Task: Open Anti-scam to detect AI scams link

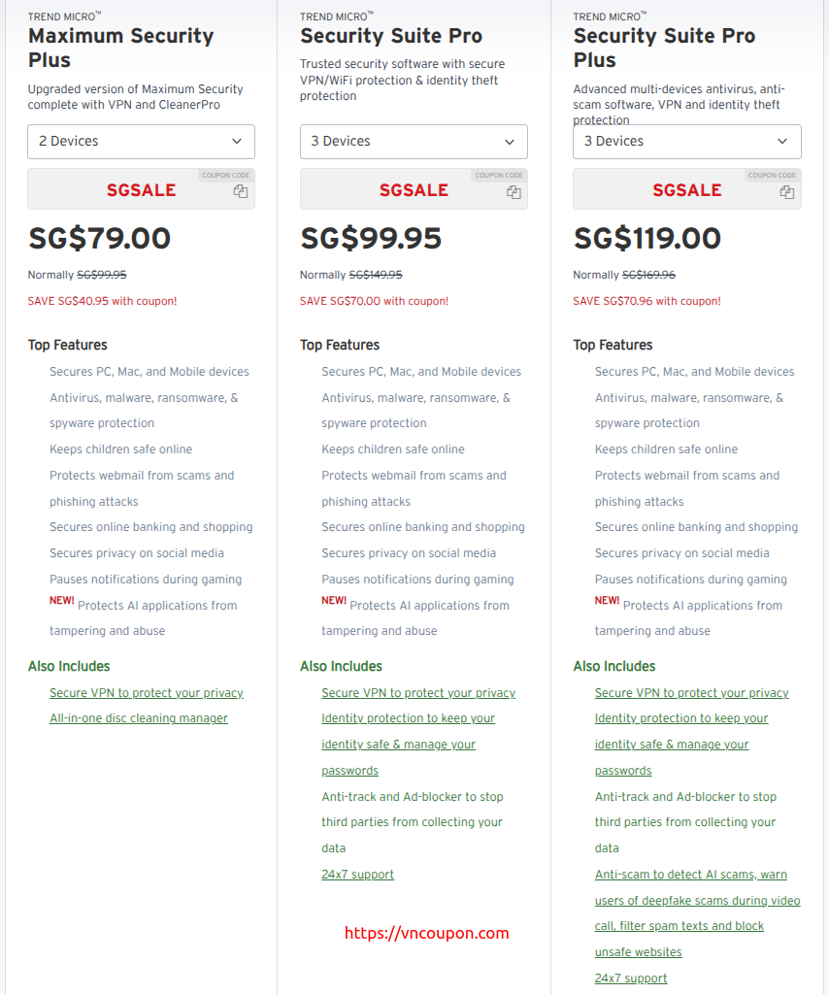Action: coord(697,912)
